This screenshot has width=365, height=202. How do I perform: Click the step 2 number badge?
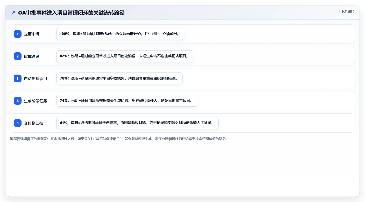pos(18,56)
